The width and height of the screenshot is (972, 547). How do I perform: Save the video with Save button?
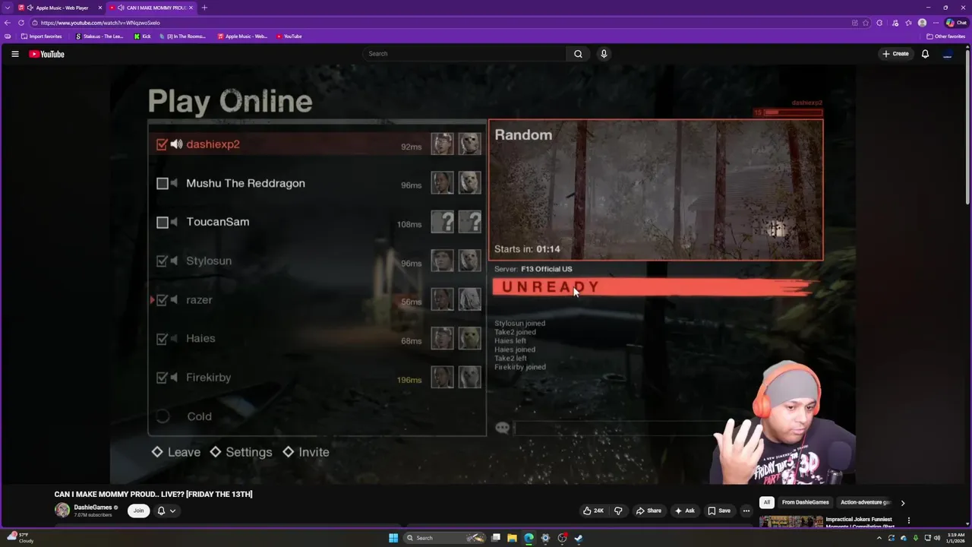coord(718,511)
